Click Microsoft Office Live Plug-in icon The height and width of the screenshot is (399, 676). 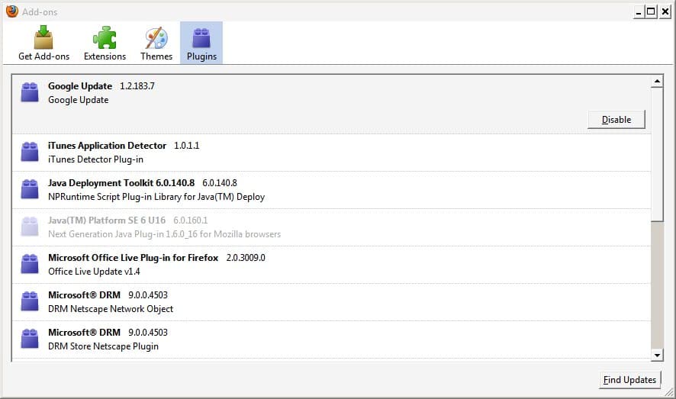click(30, 264)
